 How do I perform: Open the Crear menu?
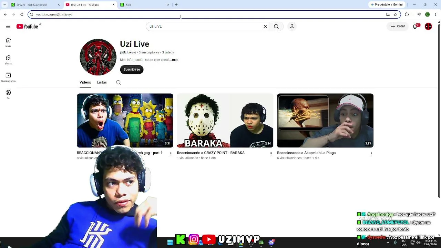[398, 27]
